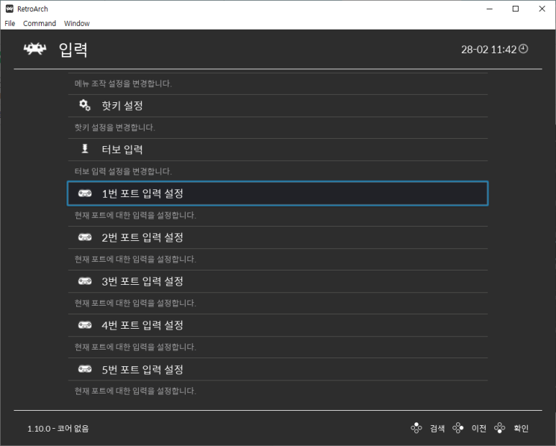The width and height of the screenshot is (556, 446).
Task: Click the RetroArch title bar app icon
Action: click(9, 9)
